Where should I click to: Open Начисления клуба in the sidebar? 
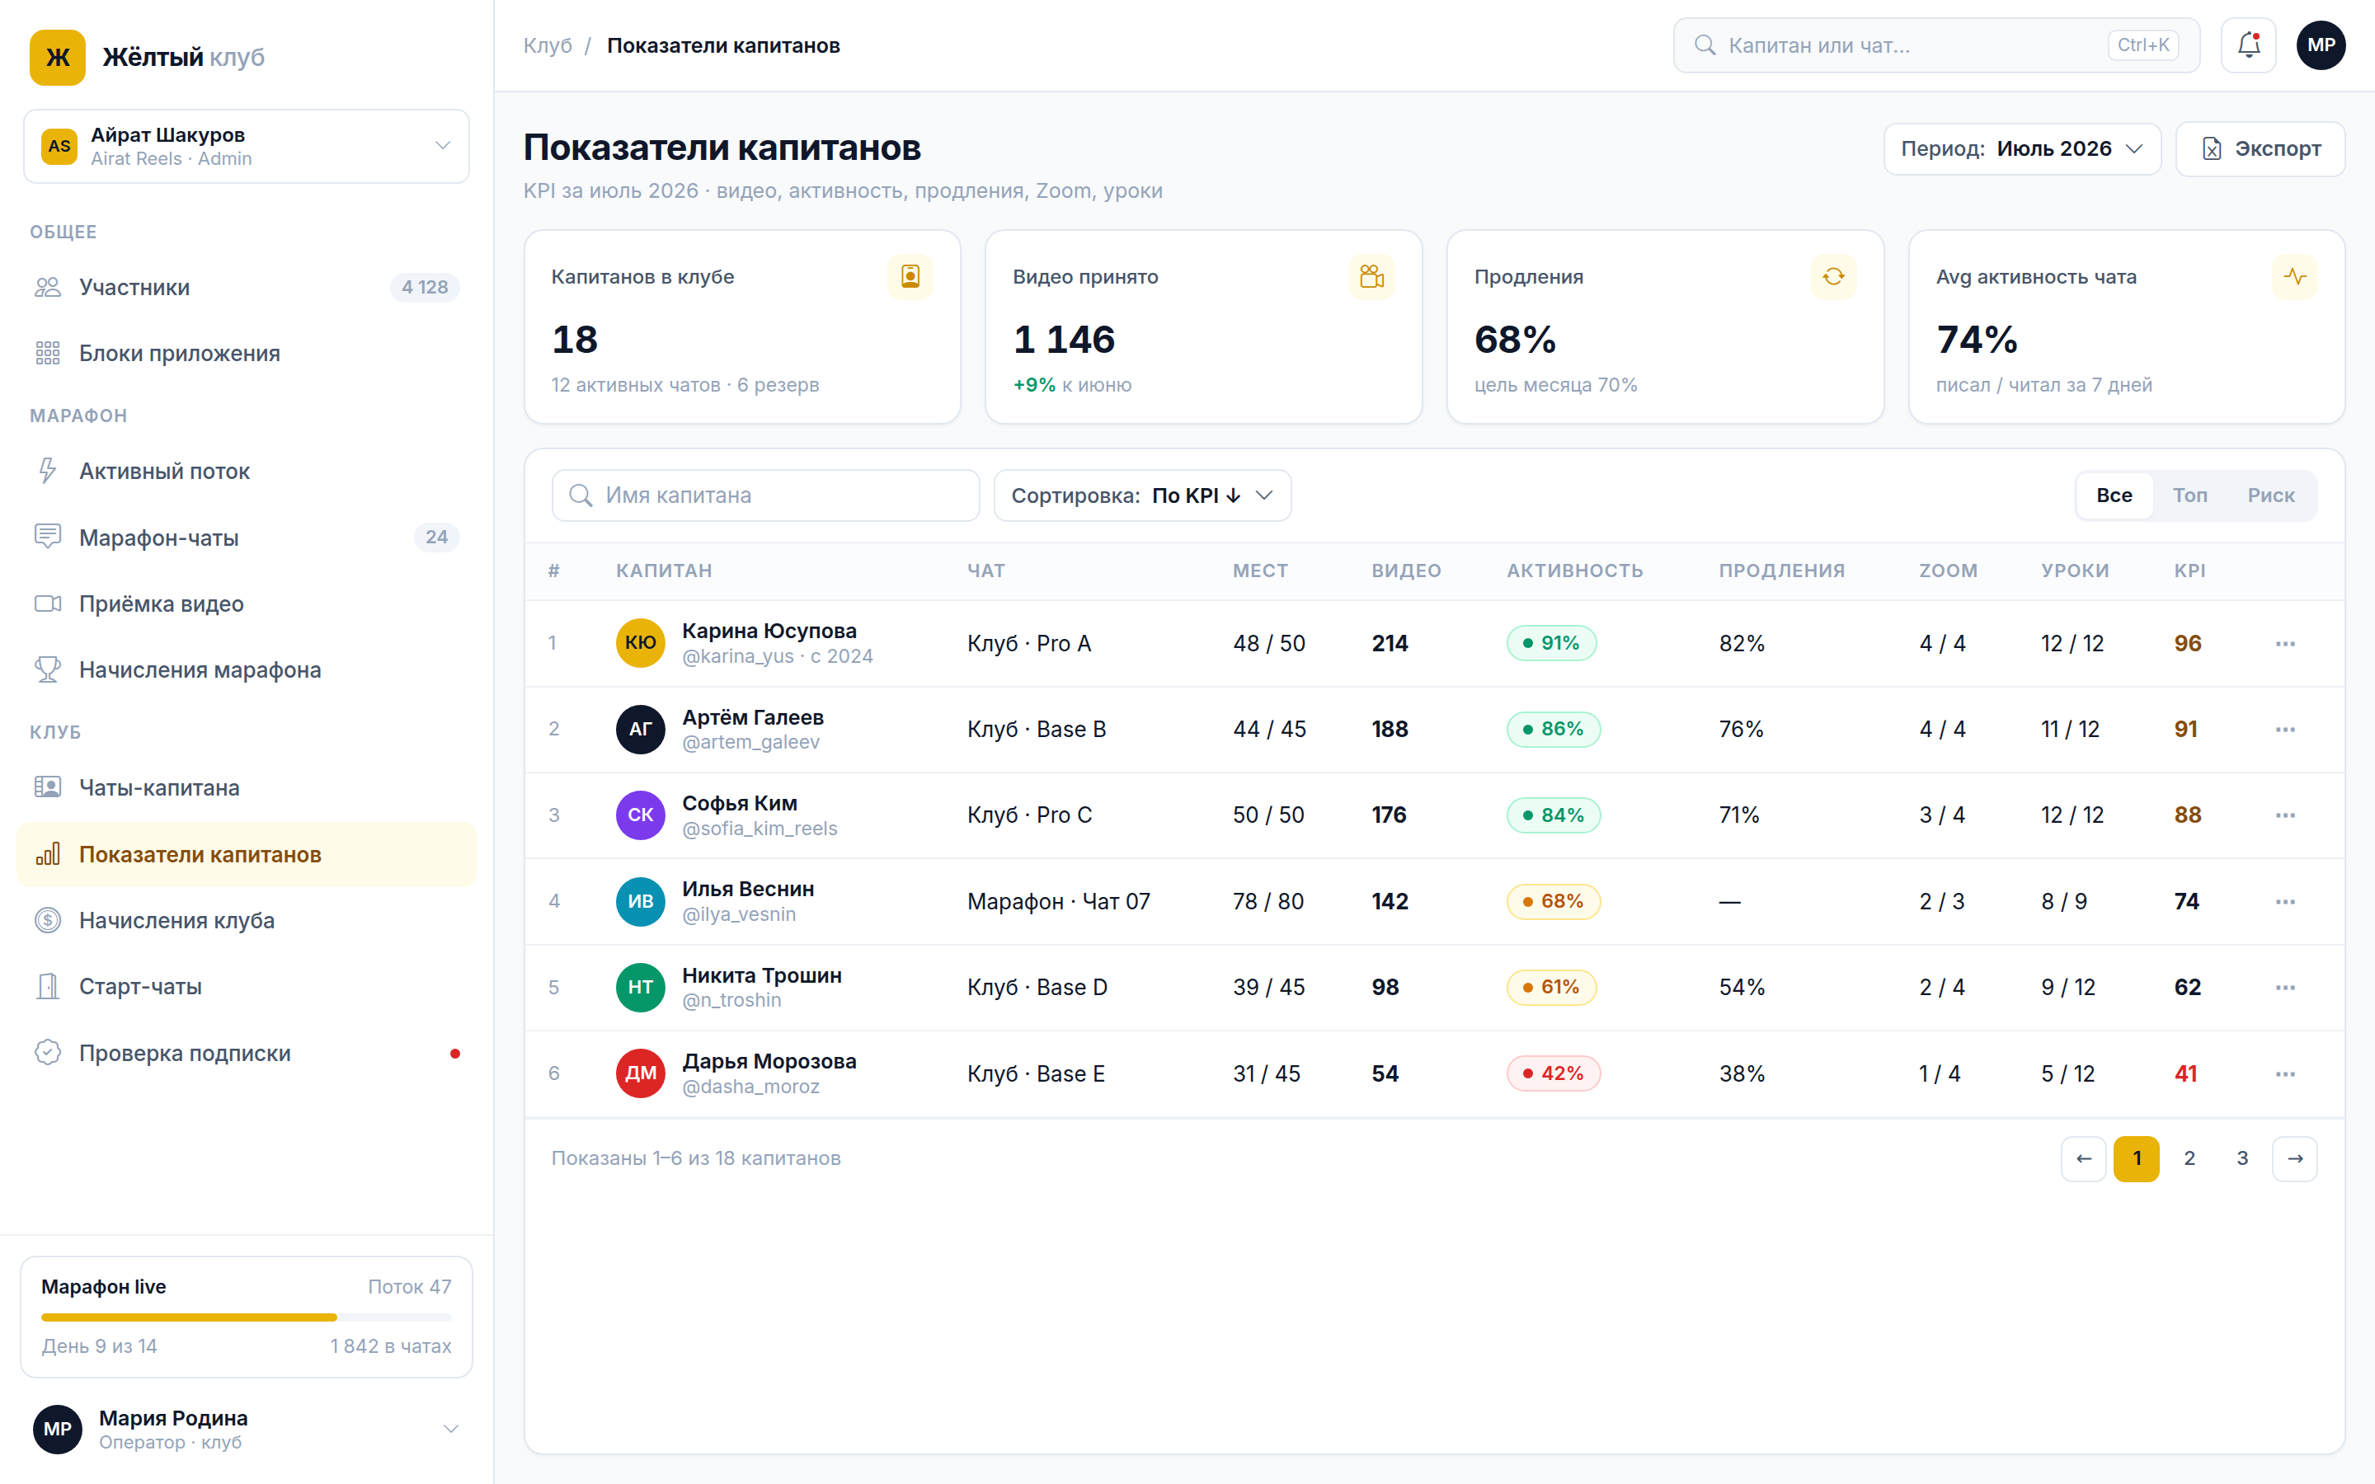(x=247, y=921)
